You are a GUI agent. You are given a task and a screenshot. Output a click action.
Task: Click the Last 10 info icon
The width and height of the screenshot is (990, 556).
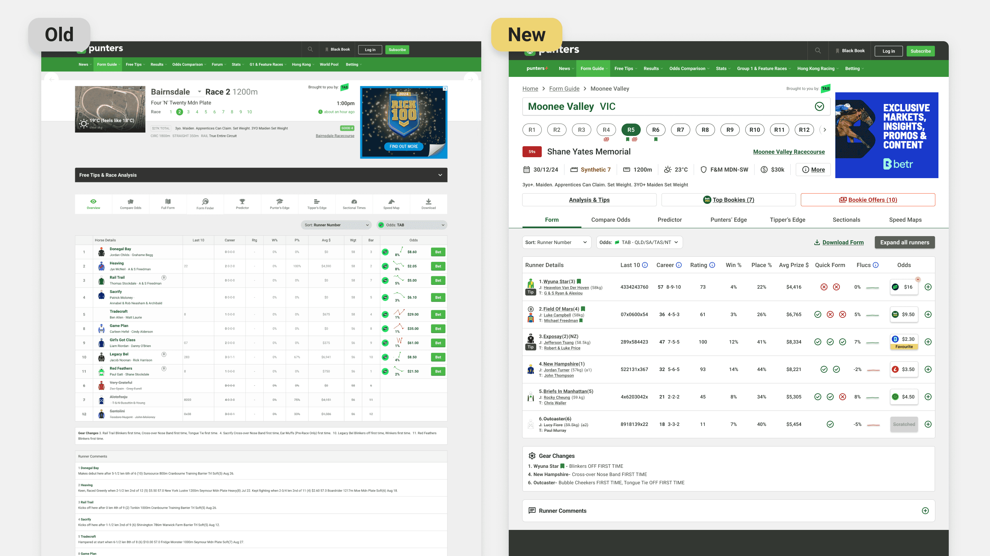click(645, 265)
